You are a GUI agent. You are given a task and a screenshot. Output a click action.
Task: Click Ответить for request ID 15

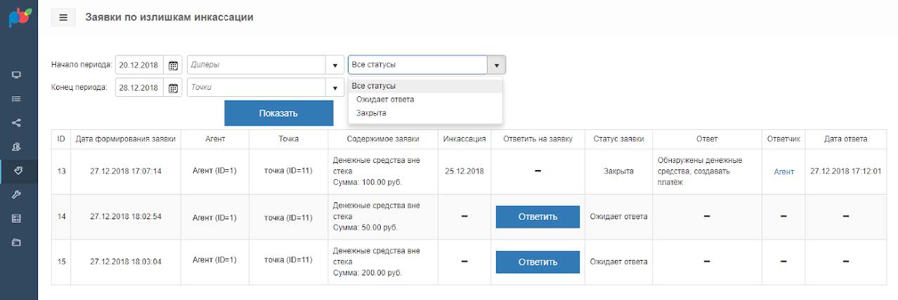tap(538, 262)
